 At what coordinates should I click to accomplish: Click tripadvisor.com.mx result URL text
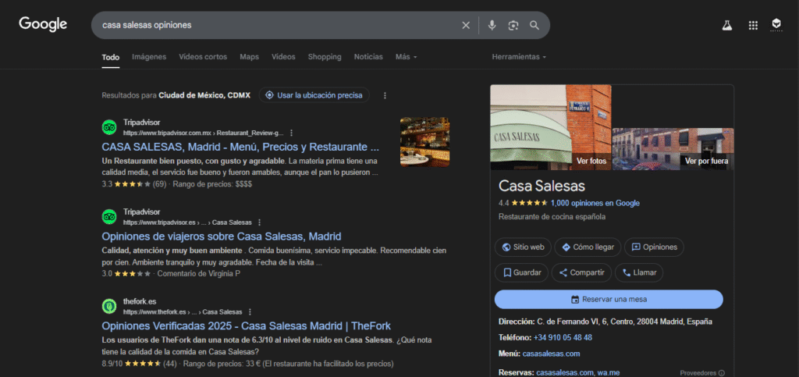(203, 133)
